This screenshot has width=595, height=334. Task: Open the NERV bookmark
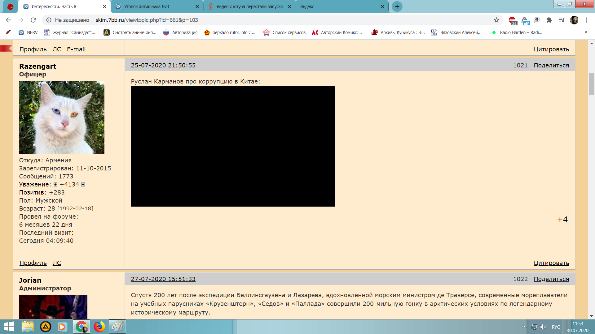click(x=28, y=32)
